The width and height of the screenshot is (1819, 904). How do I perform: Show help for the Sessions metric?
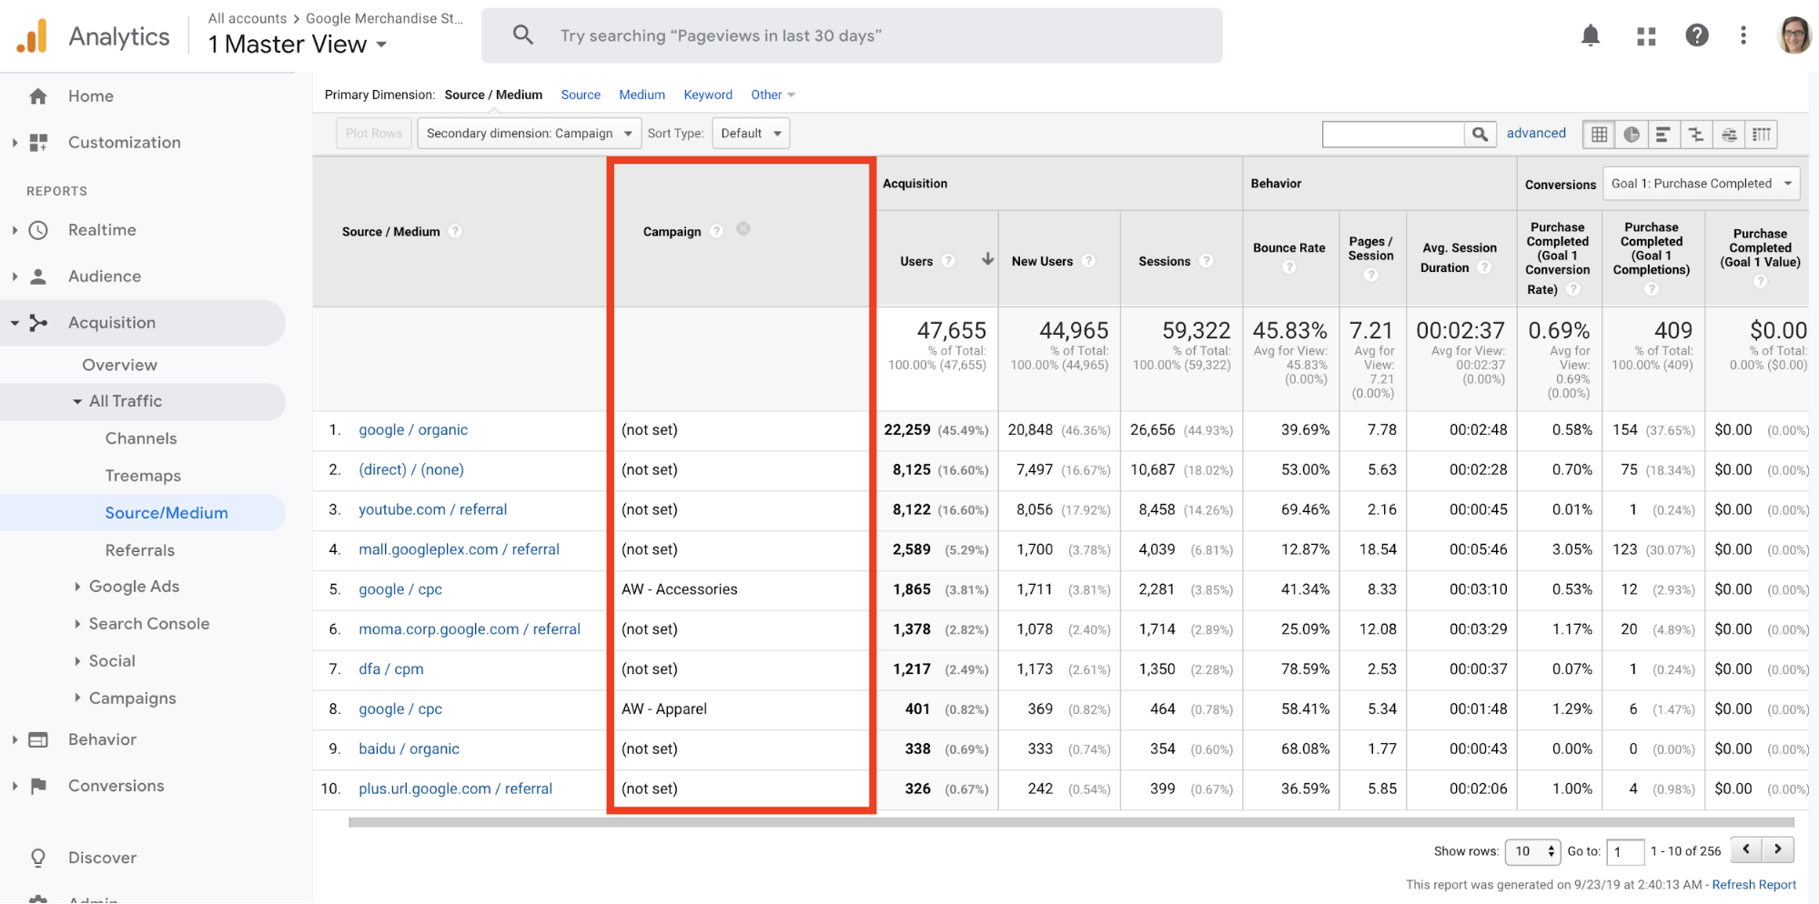[x=1207, y=261]
